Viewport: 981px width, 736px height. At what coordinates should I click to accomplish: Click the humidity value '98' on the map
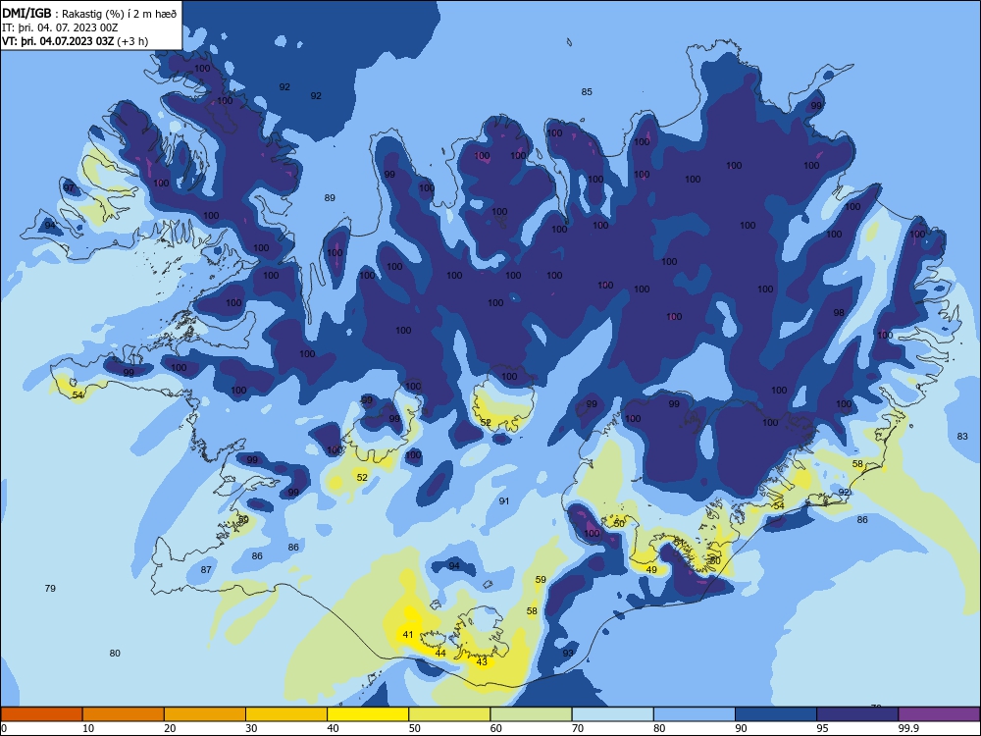tap(839, 313)
